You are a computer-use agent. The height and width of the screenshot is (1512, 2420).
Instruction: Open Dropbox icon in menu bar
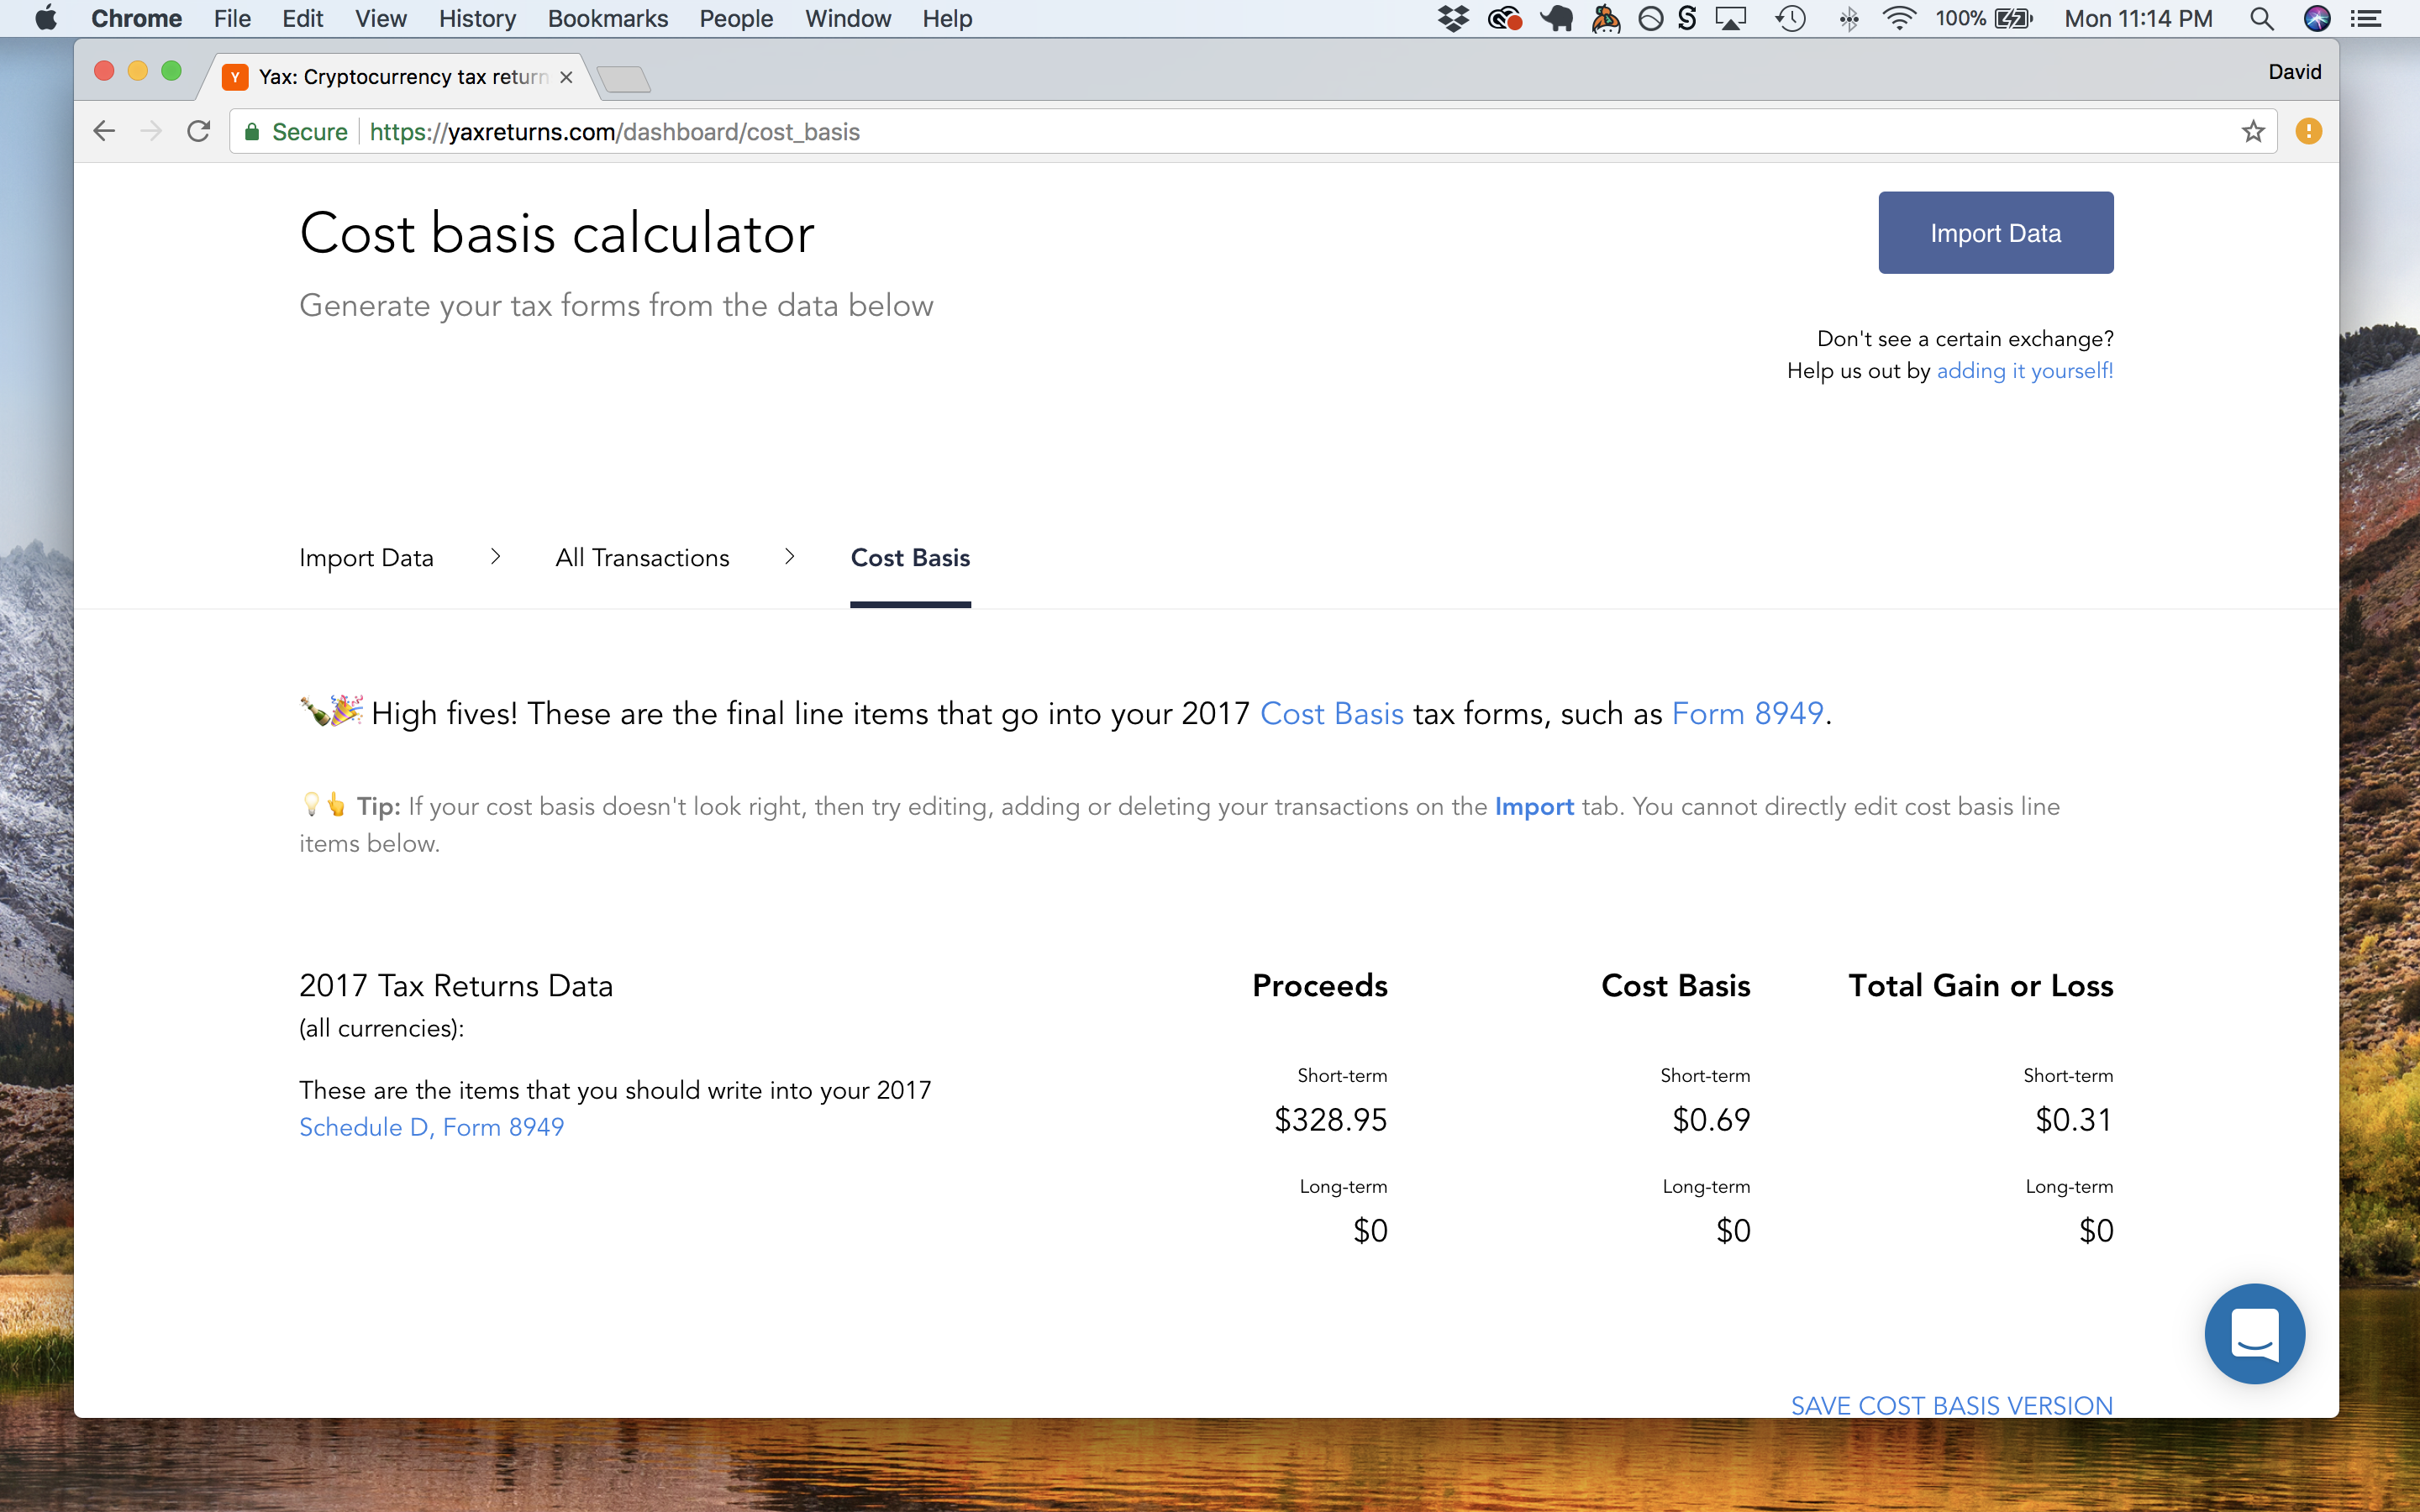click(x=1452, y=18)
